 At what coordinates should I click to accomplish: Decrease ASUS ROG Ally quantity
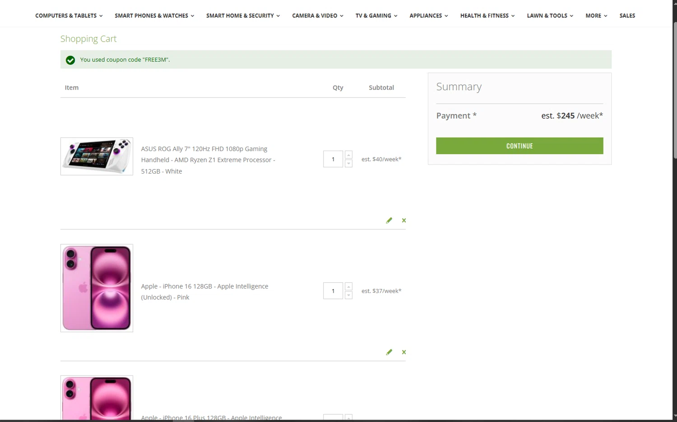coord(348,164)
